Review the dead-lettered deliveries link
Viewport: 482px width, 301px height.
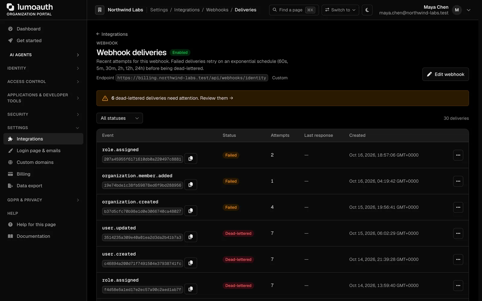tap(217, 98)
